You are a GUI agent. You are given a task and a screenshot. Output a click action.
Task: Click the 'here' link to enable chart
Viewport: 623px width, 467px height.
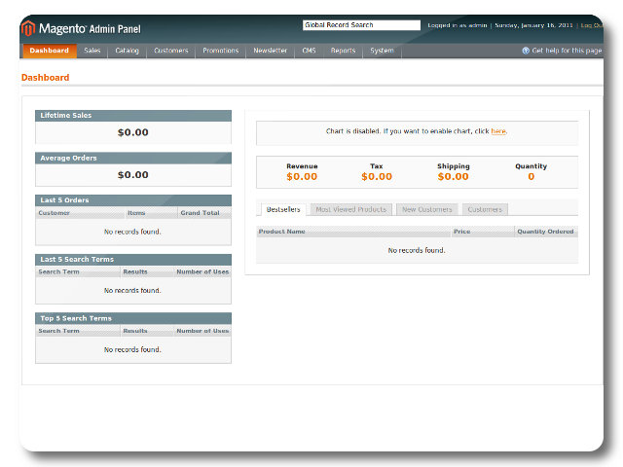497,131
